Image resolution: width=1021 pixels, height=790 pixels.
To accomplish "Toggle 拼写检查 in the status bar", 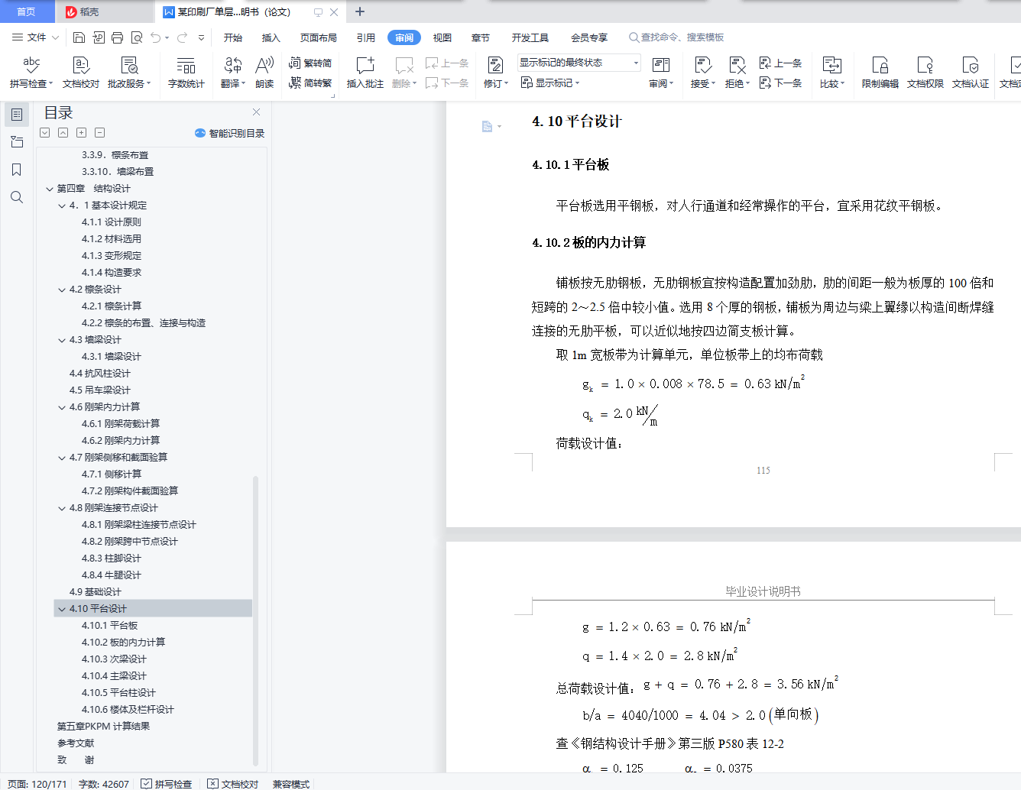I will point(167,784).
